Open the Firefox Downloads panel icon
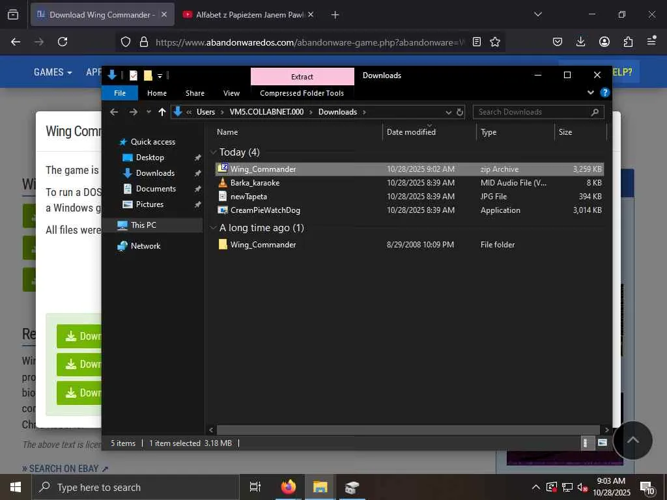The width and height of the screenshot is (667, 500). click(580, 42)
